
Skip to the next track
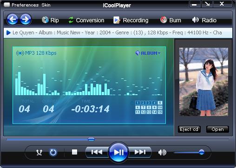pos(140,152)
